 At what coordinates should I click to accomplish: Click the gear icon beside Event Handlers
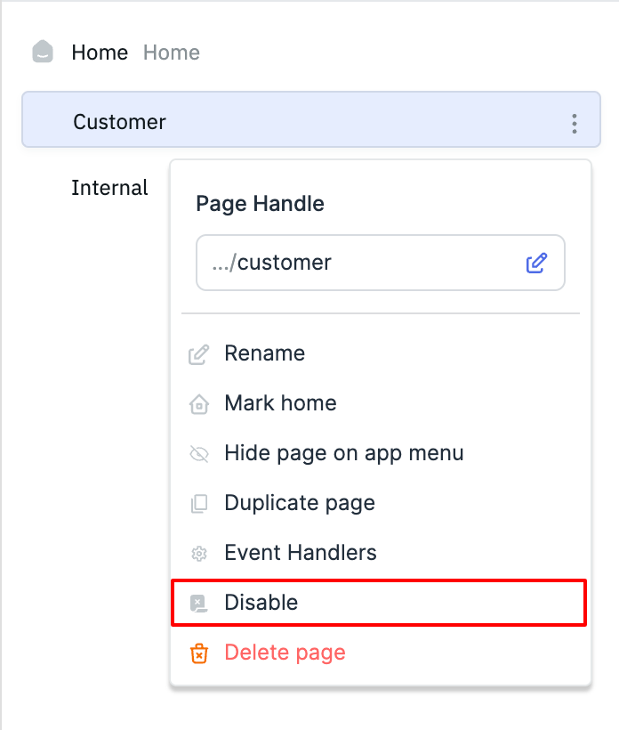199,554
